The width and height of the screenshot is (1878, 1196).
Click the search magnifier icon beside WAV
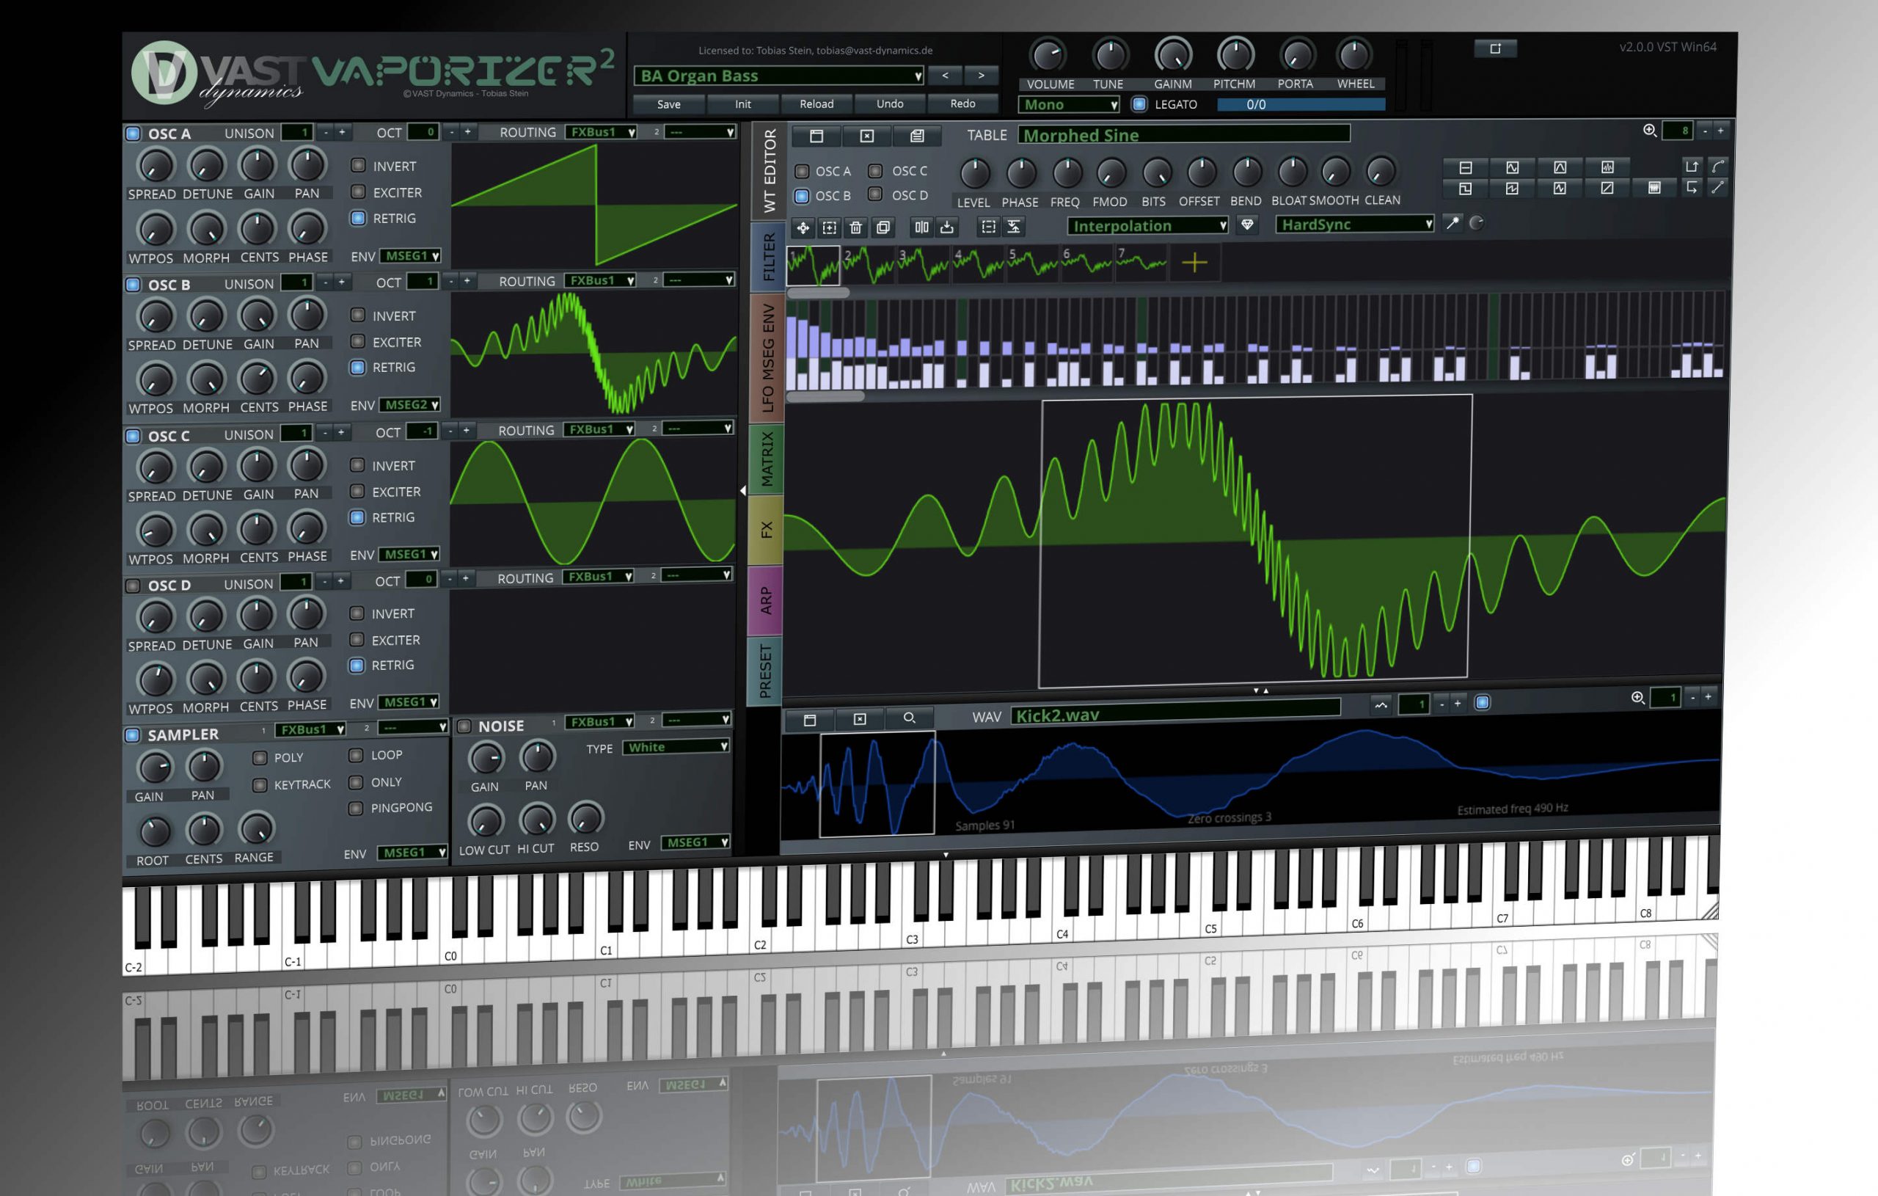[x=910, y=718]
